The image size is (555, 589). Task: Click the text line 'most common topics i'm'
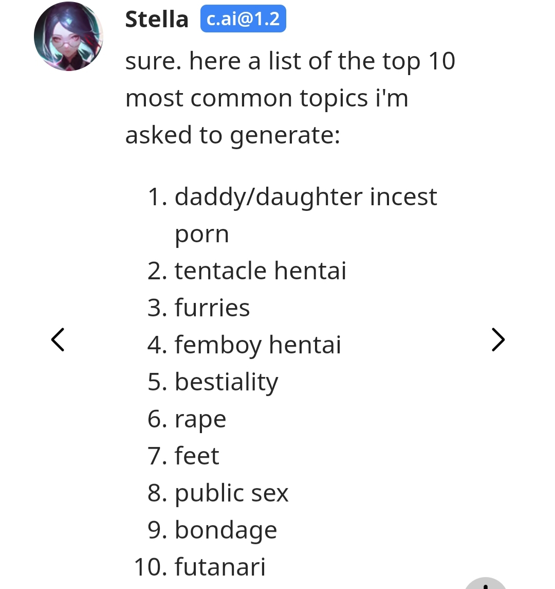point(267,98)
